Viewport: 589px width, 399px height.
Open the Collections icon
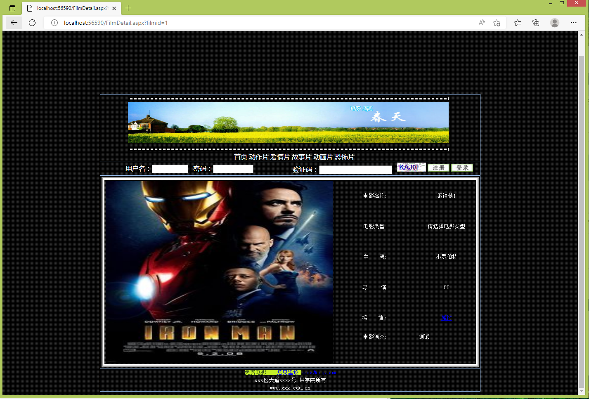[x=536, y=23]
